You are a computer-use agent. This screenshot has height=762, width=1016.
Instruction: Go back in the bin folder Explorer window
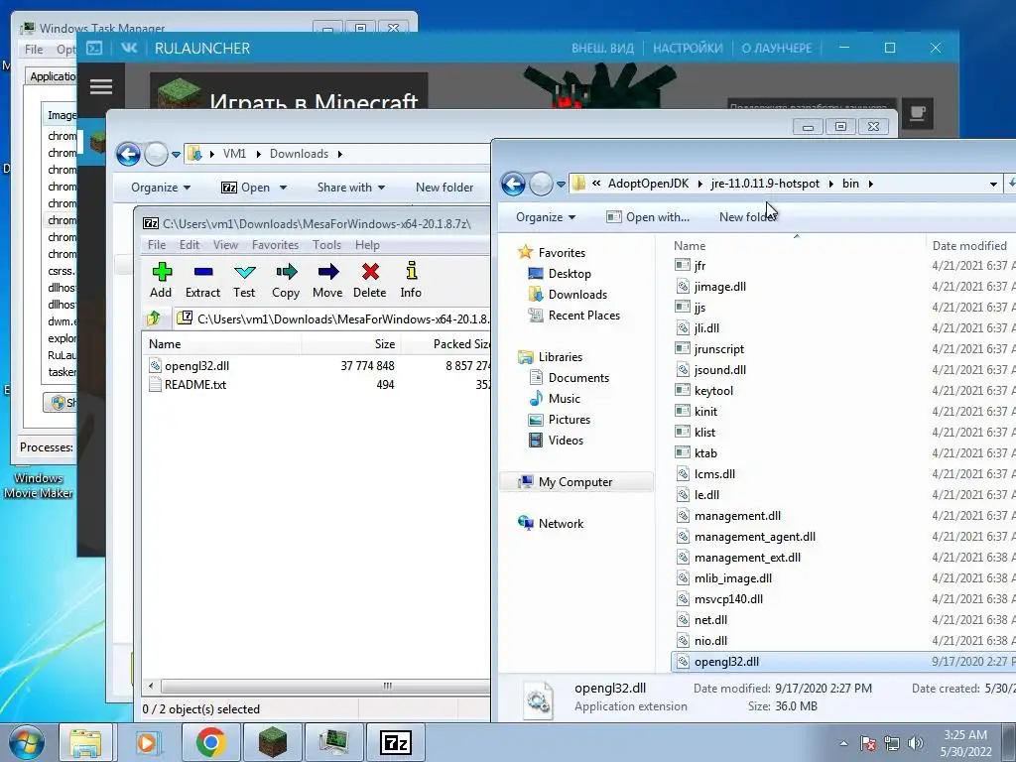(x=513, y=184)
